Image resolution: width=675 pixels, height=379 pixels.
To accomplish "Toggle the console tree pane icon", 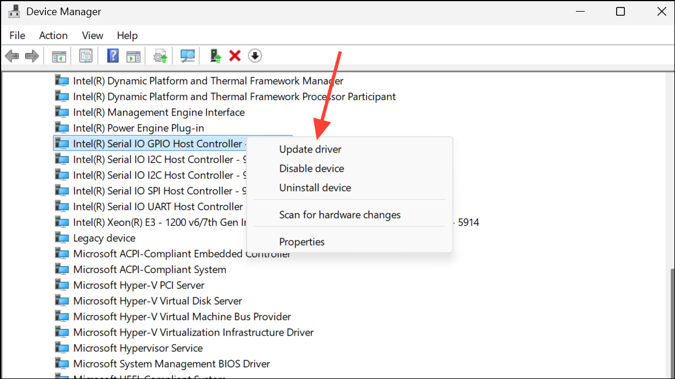I will (58, 55).
